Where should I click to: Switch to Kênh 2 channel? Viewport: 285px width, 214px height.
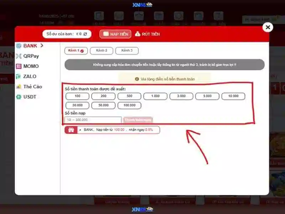102,51
